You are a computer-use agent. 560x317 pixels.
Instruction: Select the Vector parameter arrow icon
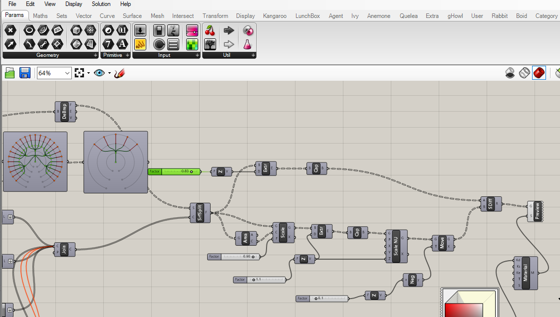click(x=10, y=44)
